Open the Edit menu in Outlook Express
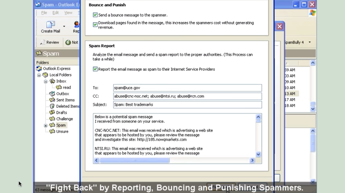This screenshot has height=193, width=345. pos(55,13)
